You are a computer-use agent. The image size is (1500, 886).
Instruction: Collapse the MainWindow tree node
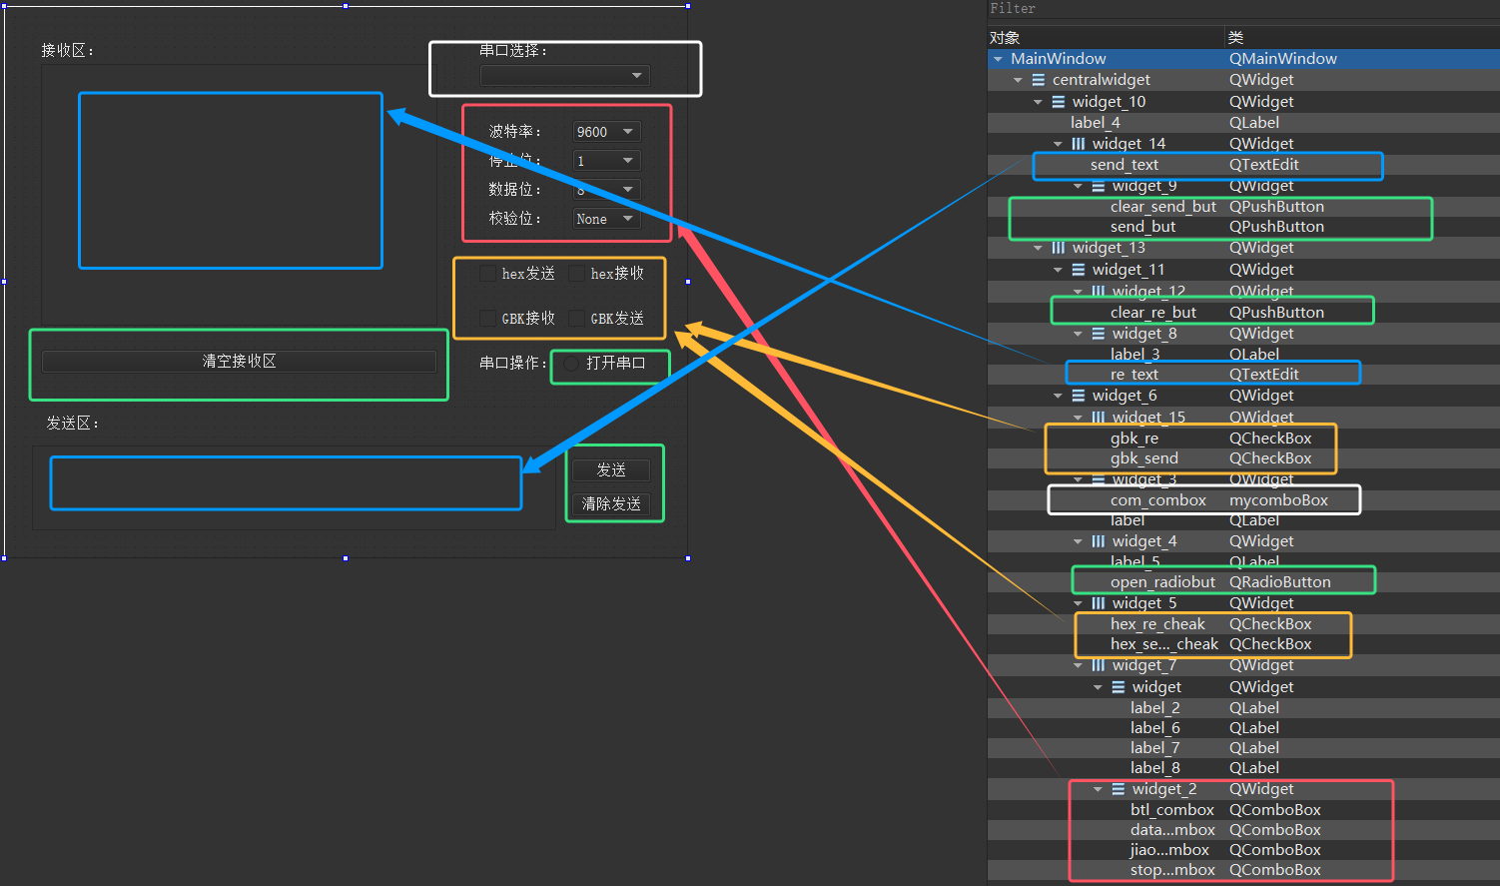[x=998, y=59]
